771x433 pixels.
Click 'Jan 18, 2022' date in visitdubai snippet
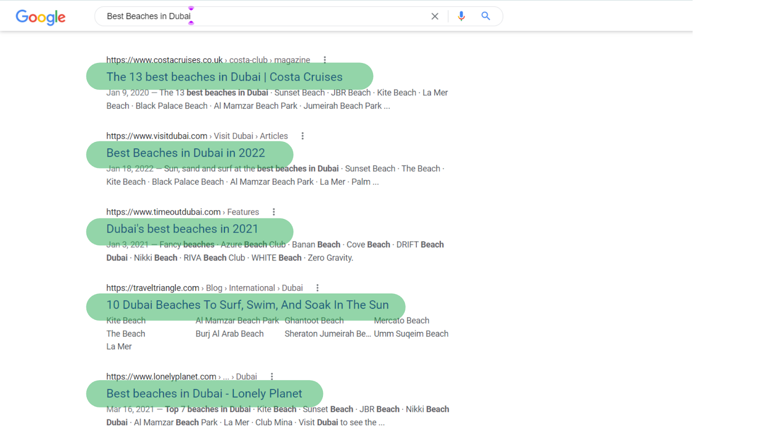130,169
